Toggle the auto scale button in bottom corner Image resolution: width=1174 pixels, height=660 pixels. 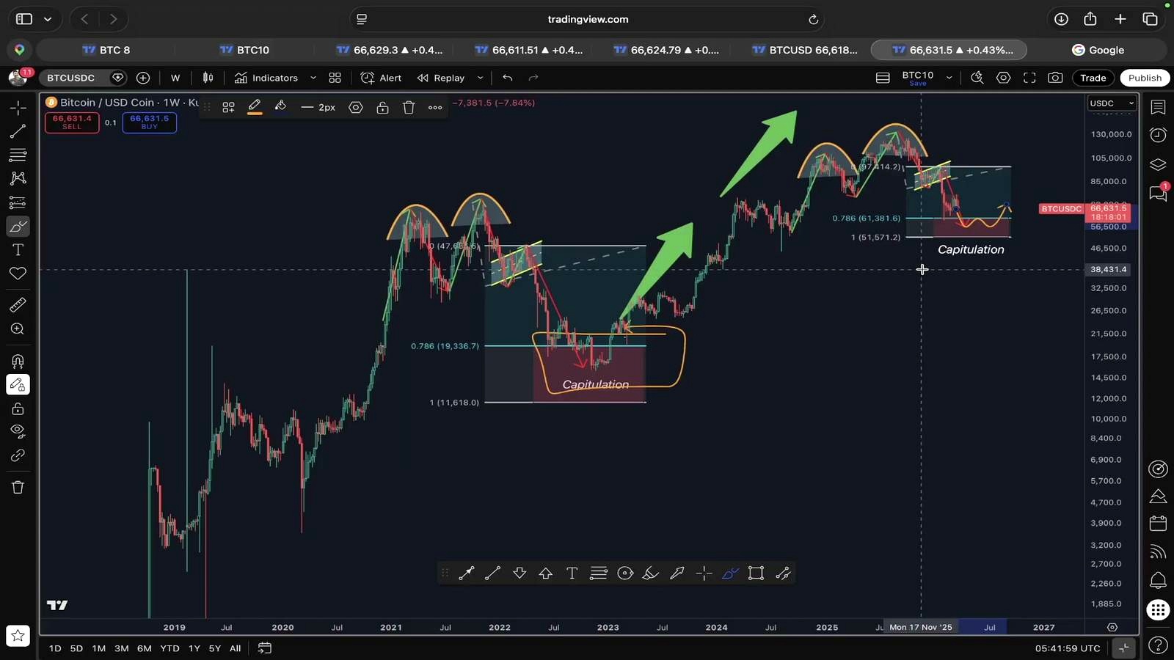(1123, 648)
